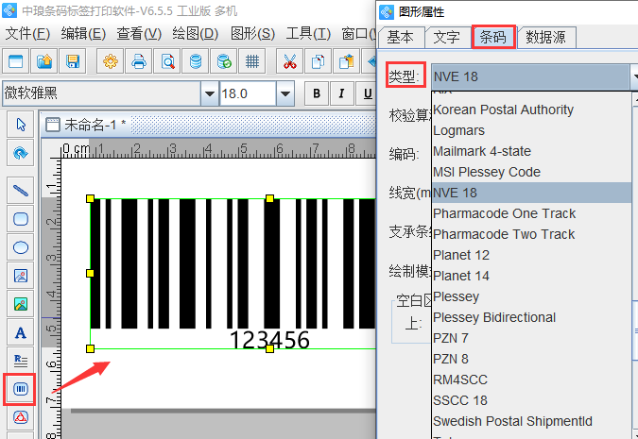Viewport: 638px width, 439px height.
Task: Switch to the 基本 tab
Action: tap(401, 38)
